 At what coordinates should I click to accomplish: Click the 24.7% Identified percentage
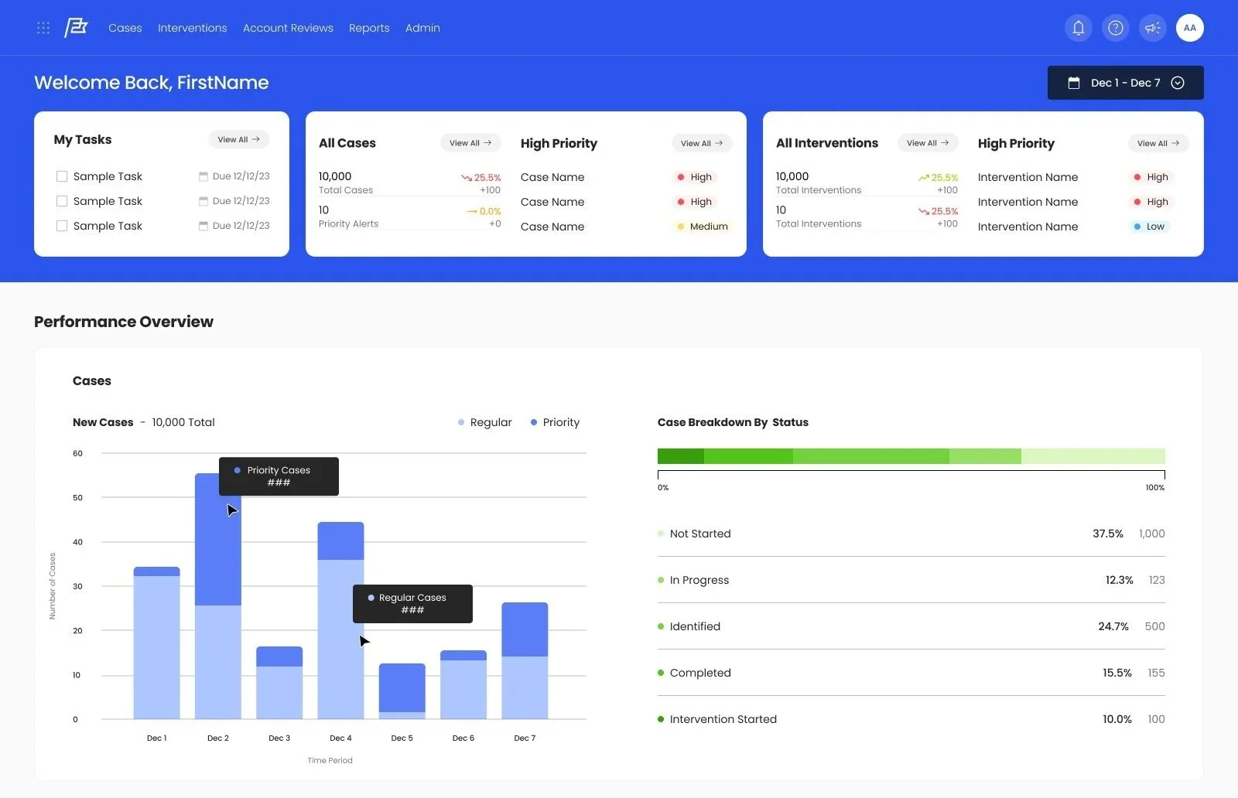coord(1113,626)
